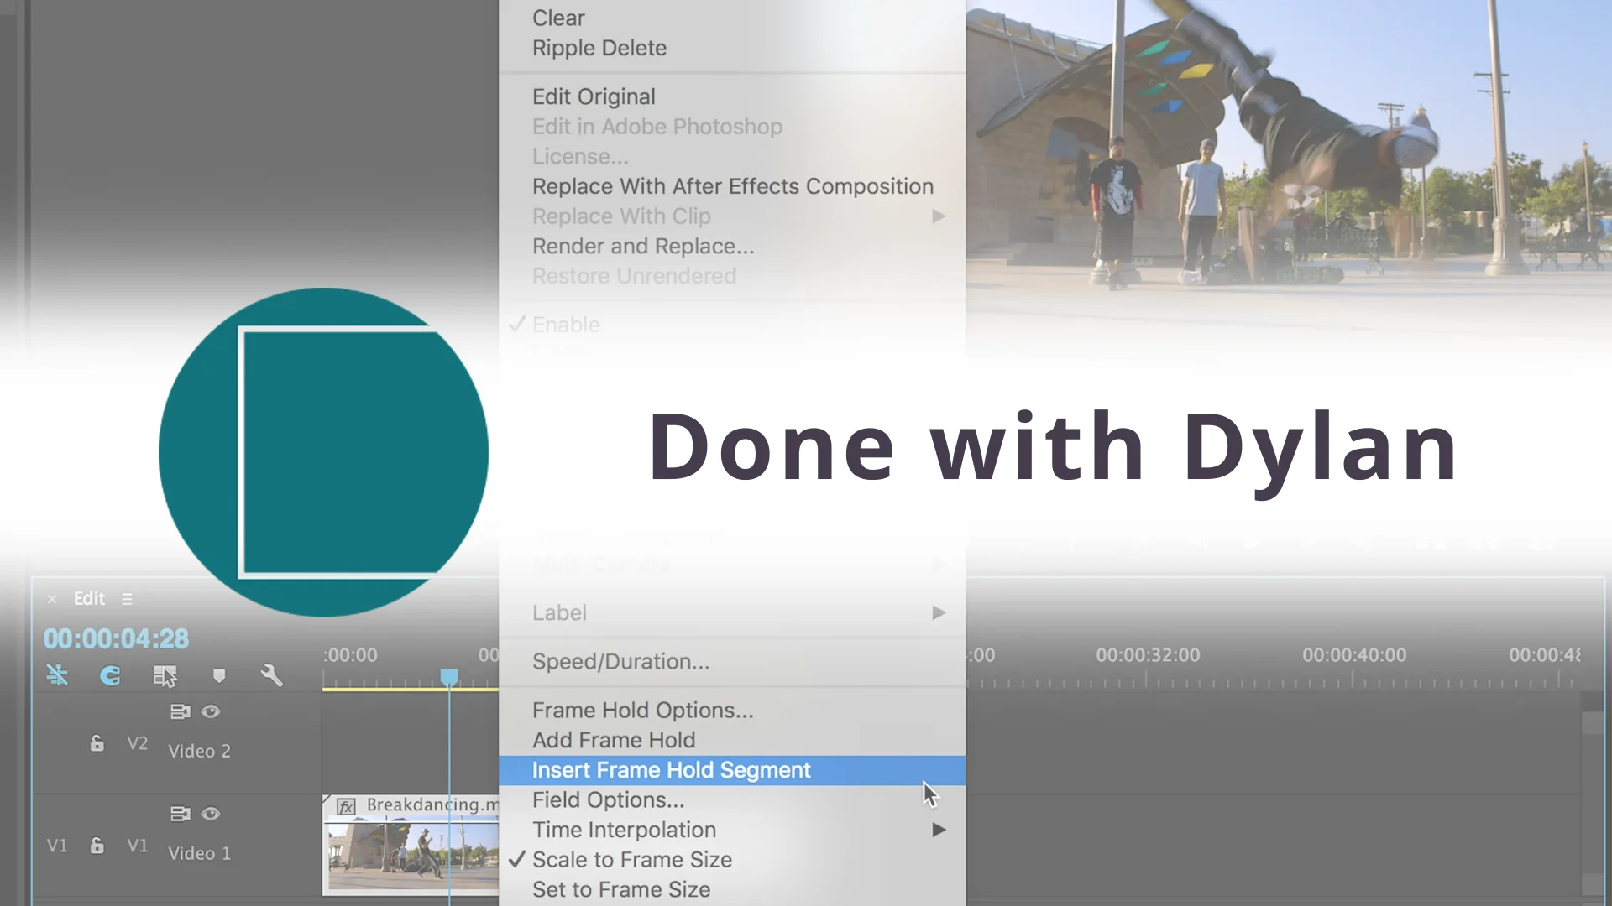Click the Video 2 track name
Viewport: 1612px width, 906px height.
[199, 751]
